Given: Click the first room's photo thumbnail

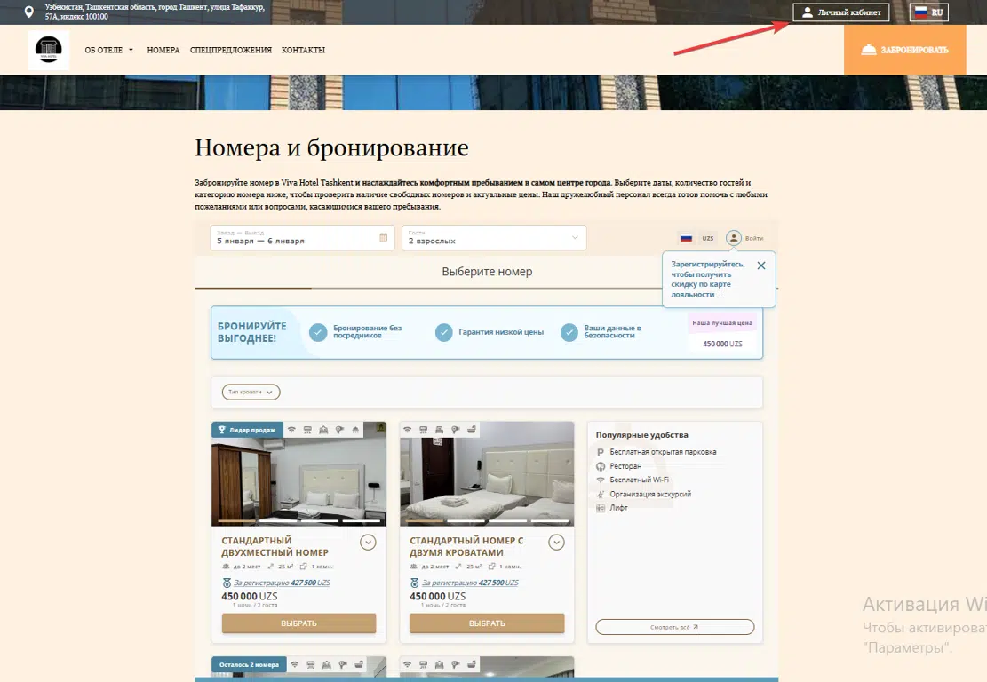Looking at the screenshot, I should (x=298, y=480).
